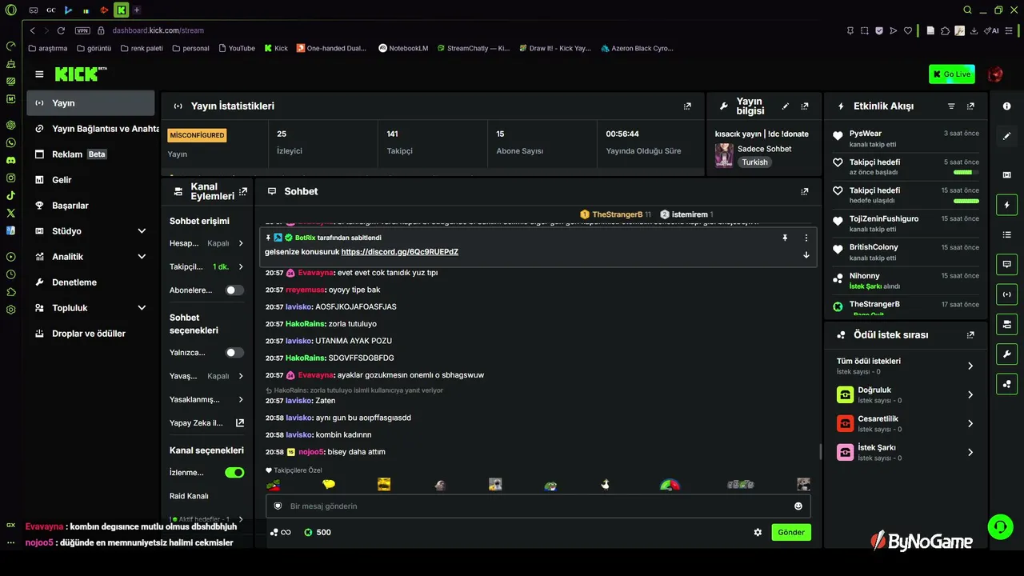
Task: Open the NotebookLM bookmark
Action: coord(403,48)
